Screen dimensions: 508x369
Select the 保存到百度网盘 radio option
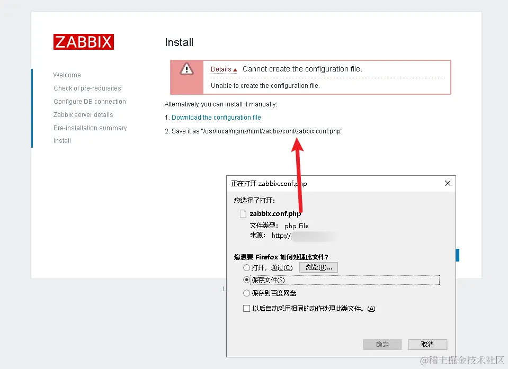pos(246,293)
